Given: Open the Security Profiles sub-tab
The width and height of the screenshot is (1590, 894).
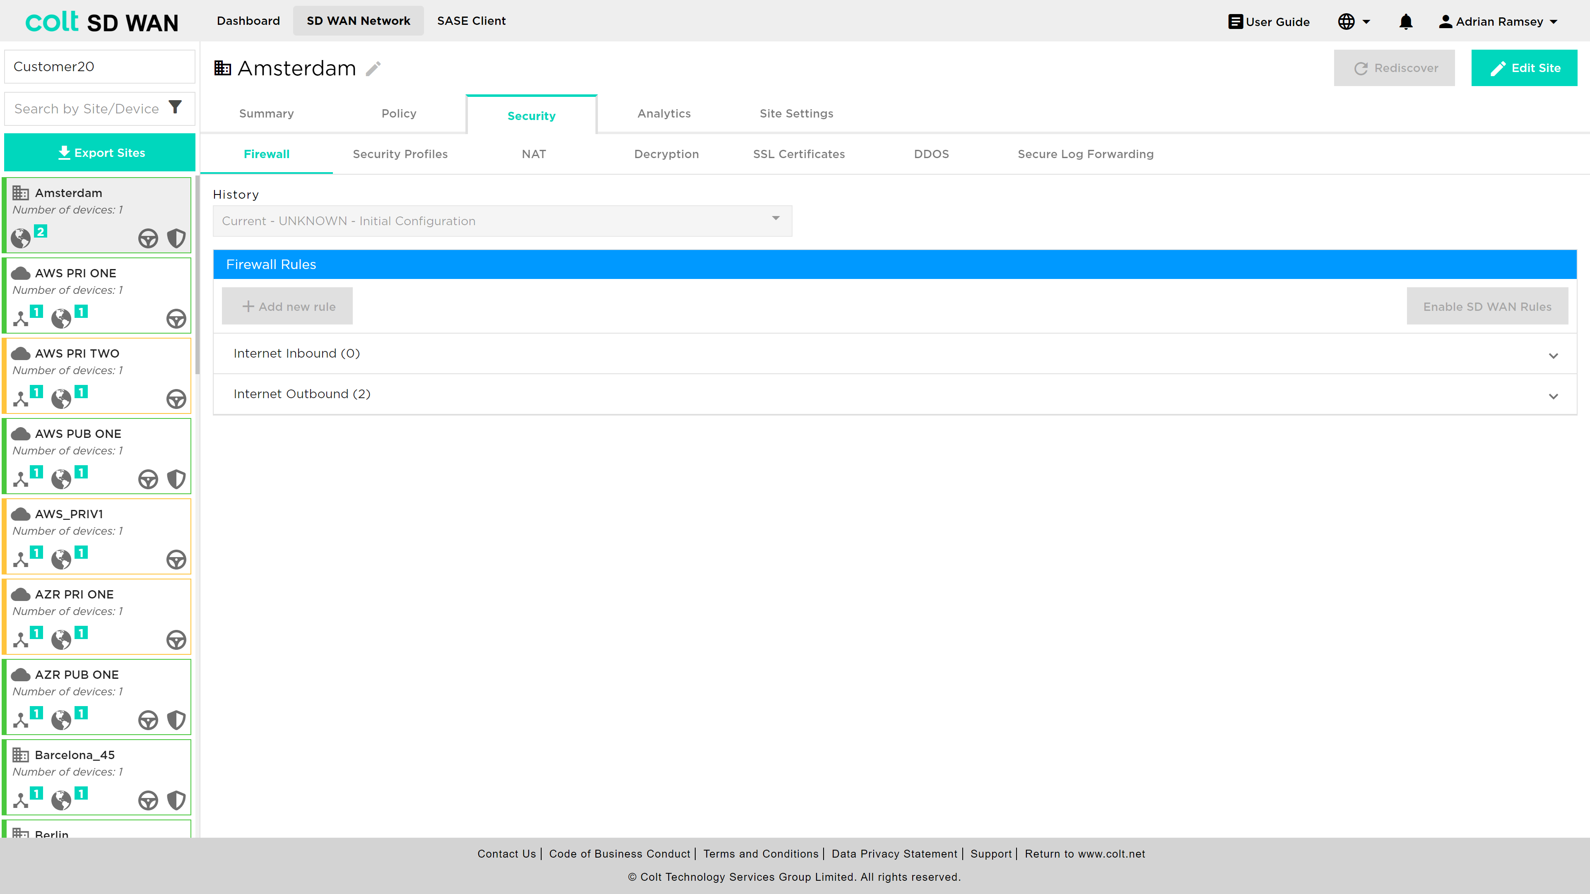Looking at the screenshot, I should coord(400,154).
